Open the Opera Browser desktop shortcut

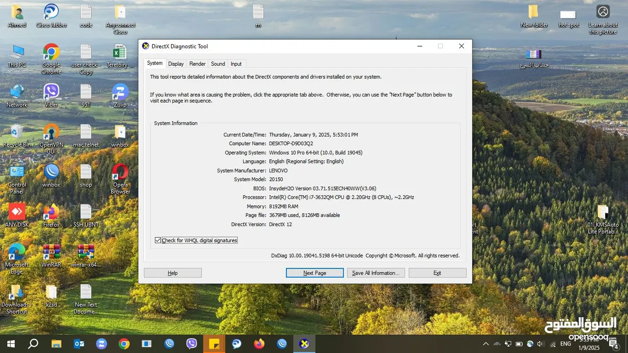(x=120, y=178)
